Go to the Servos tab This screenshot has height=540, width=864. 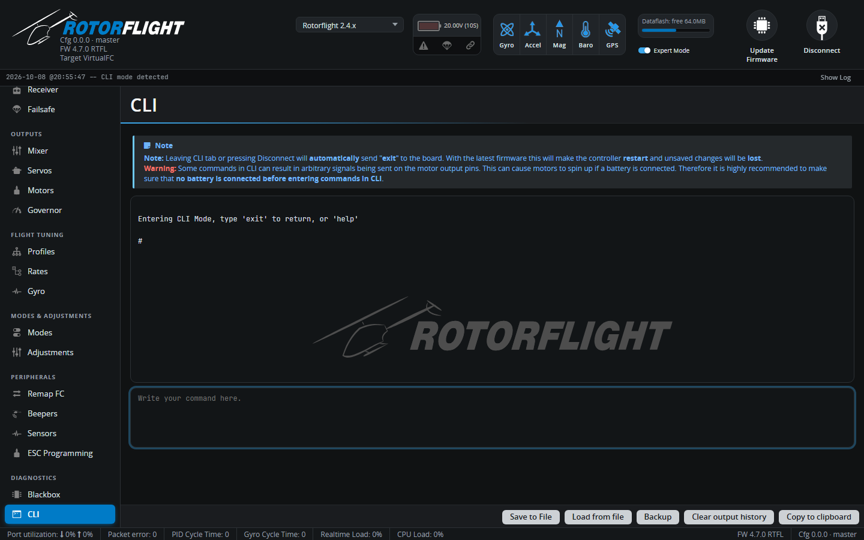[x=60, y=170]
